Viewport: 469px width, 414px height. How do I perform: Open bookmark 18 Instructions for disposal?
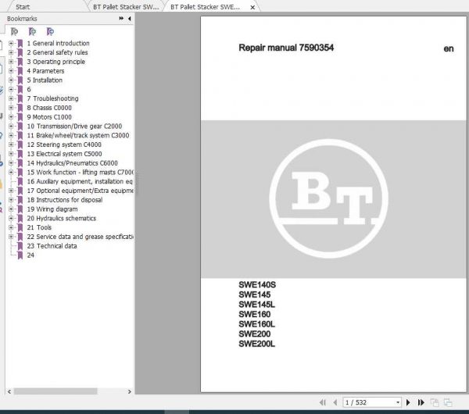(x=65, y=200)
